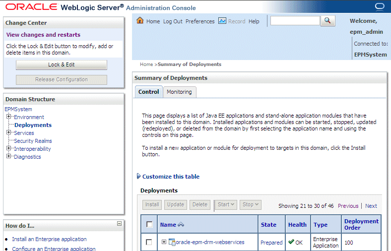Open Install an Enterprise application help link
The image size is (391, 251).
[50, 239]
